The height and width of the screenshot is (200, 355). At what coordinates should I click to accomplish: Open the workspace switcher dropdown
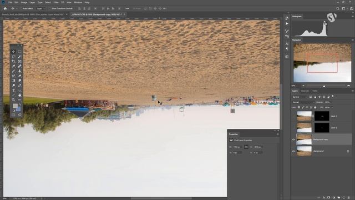(x=344, y=9)
